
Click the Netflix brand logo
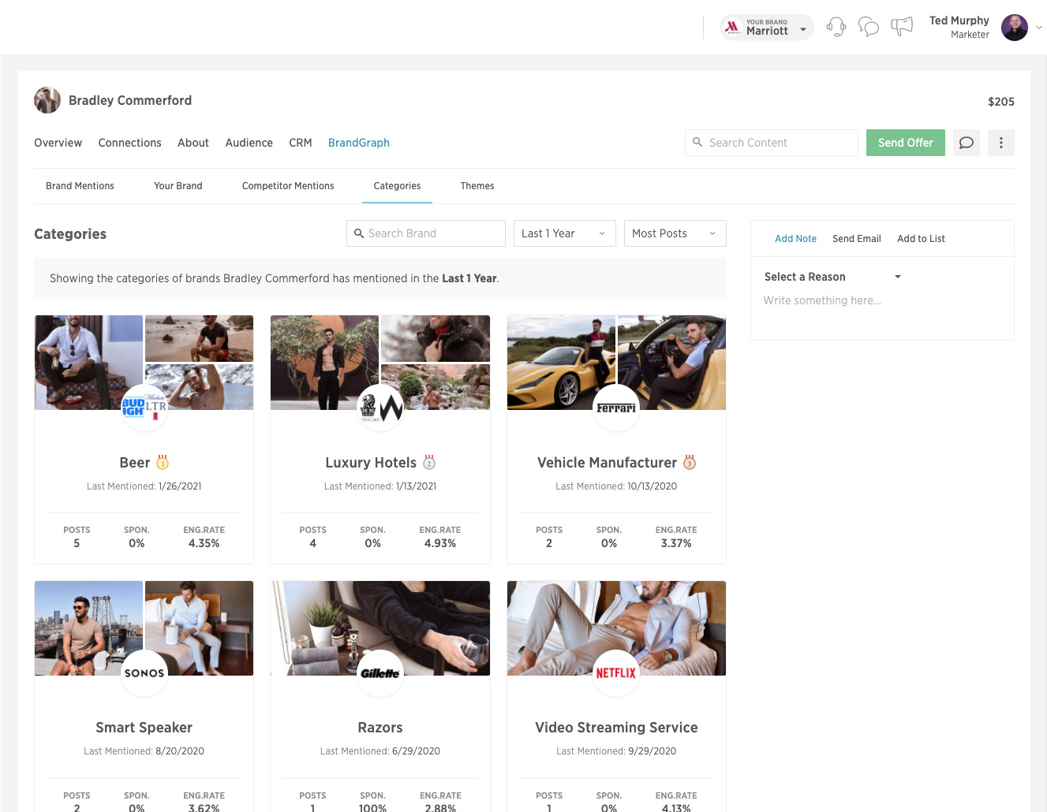coord(615,673)
